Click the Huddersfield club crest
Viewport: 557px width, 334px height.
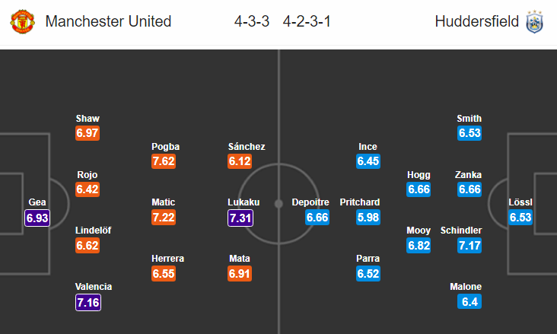(x=534, y=21)
